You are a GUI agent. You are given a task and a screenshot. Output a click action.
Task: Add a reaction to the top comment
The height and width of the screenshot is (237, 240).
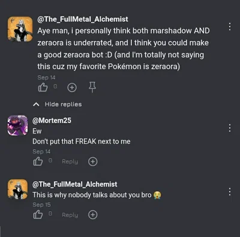click(72, 88)
